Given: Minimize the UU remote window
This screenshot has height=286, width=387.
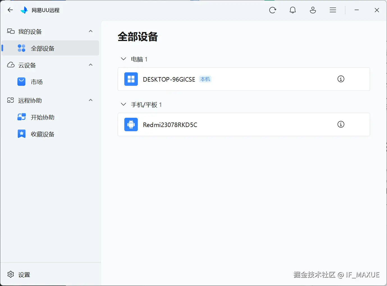Looking at the screenshot, I should (x=357, y=10).
